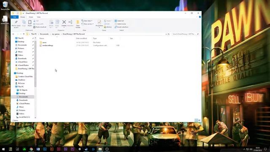This screenshot has width=270, height=152.
Task: Open the Recycle Bin desktop icon
Action: tap(5, 5)
